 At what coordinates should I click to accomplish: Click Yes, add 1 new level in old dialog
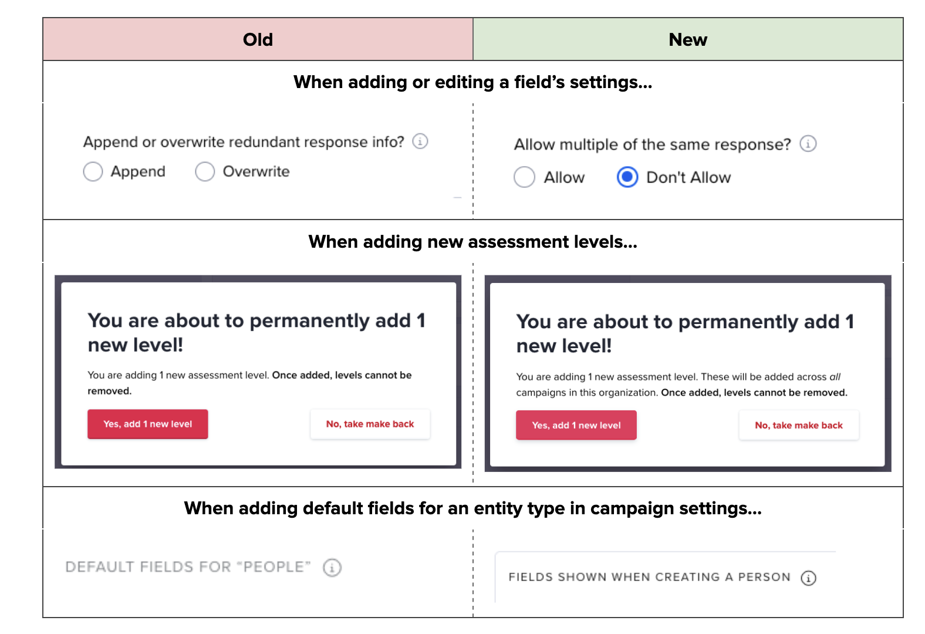coord(148,424)
